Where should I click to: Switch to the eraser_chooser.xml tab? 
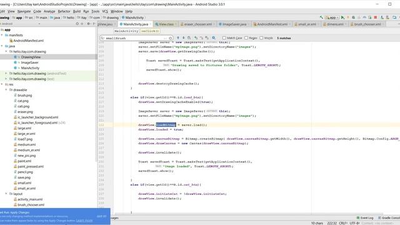[x=197, y=24]
